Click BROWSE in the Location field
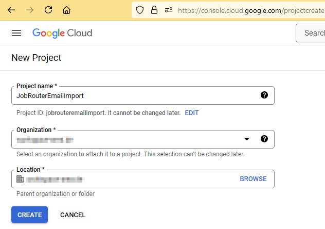The image size is (325, 229). click(253, 179)
